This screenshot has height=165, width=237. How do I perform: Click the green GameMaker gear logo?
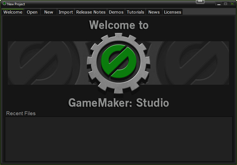click(118, 63)
